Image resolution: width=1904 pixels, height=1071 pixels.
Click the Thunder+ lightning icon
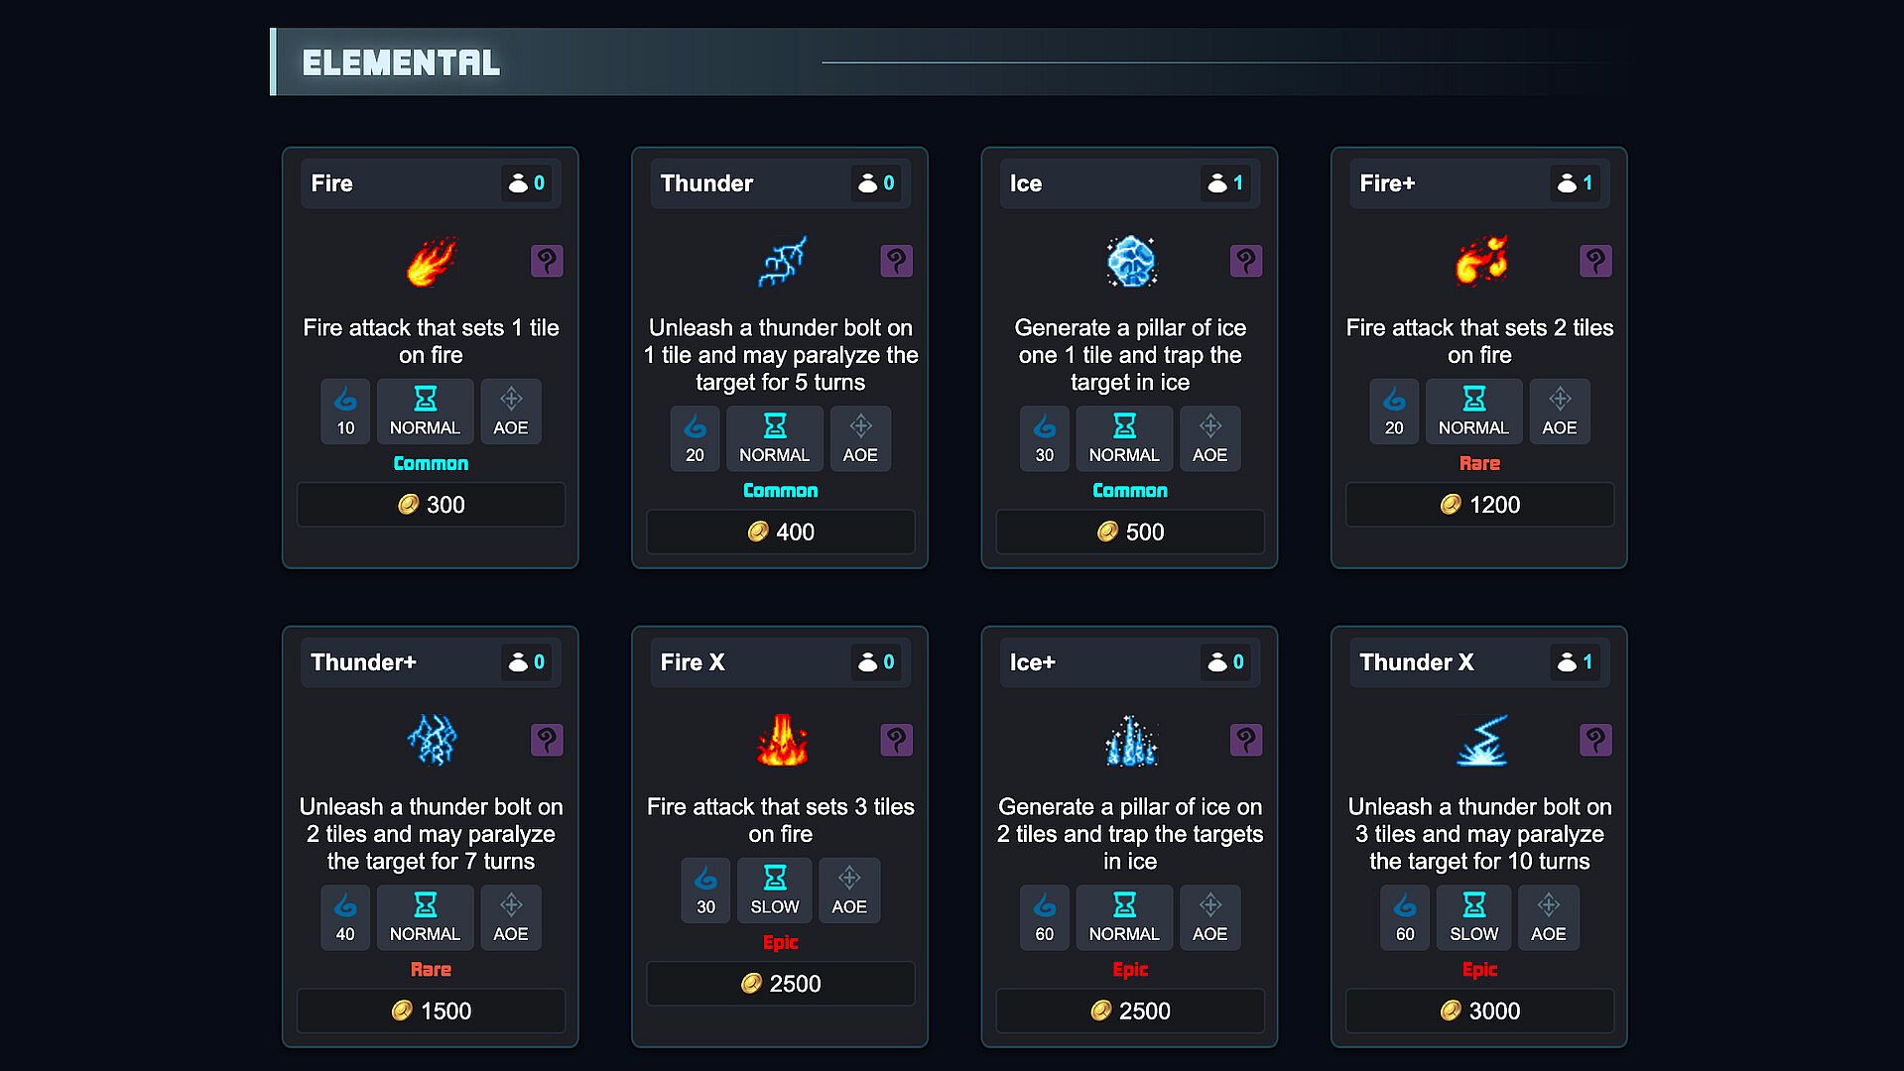coord(431,741)
